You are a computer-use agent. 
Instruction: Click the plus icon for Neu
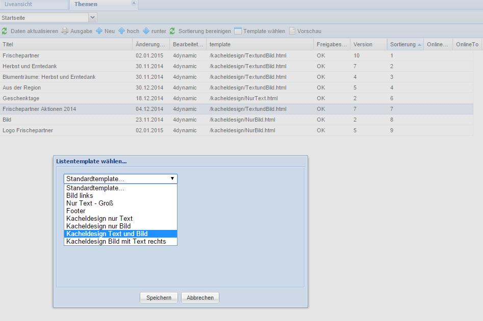click(99, 31)
